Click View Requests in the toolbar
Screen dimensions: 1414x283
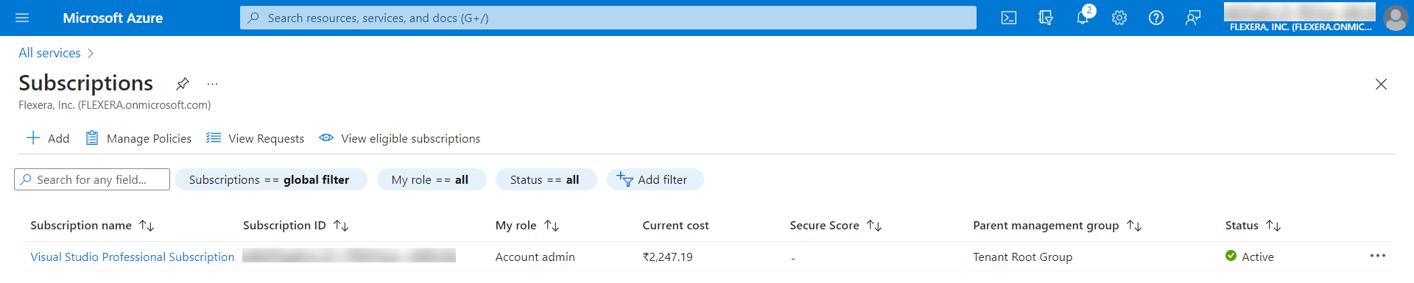(256, 138)
